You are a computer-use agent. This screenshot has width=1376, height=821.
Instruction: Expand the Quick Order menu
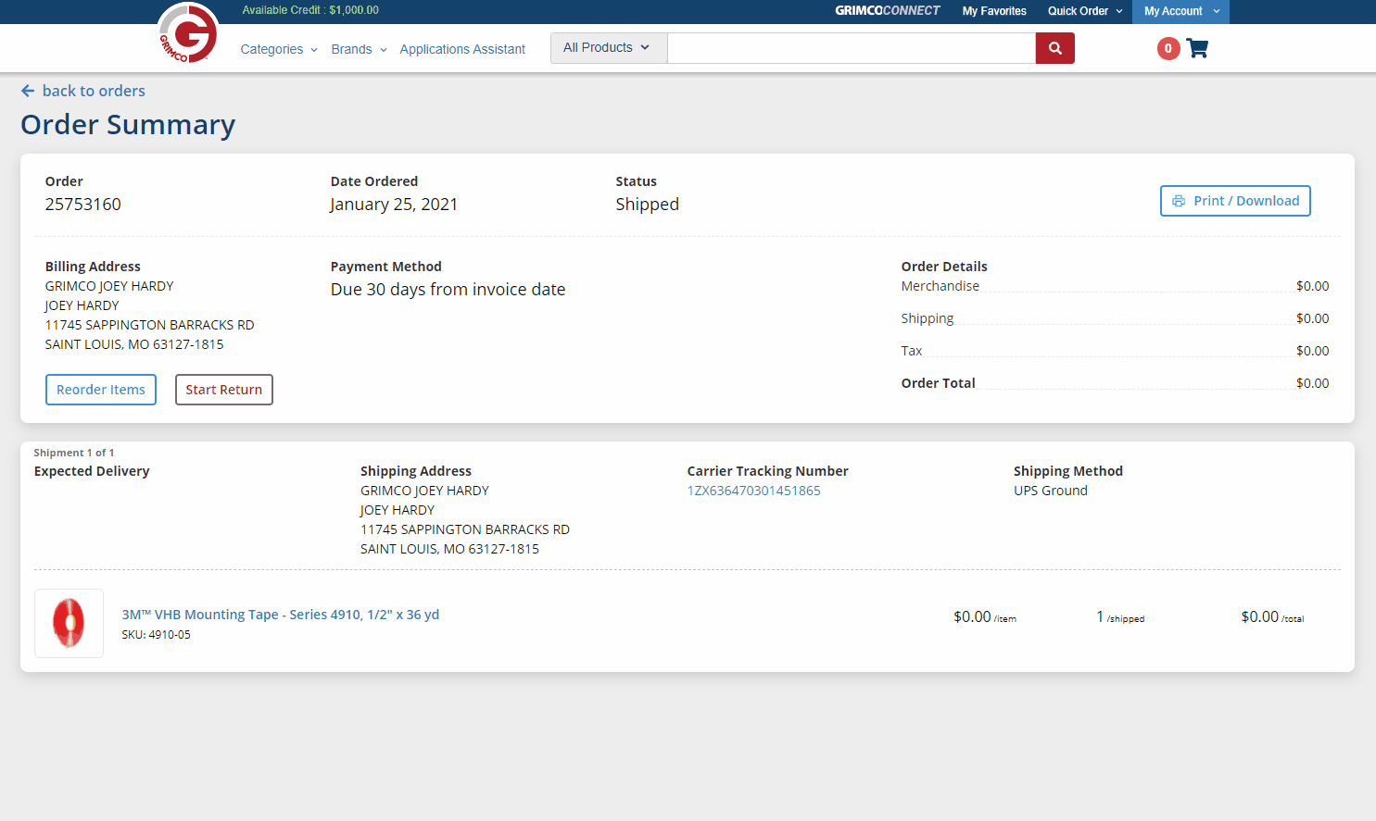[x=1084, y=11]
